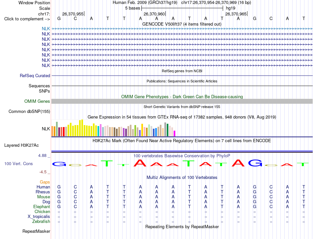The image size is (313, 239).
Task: Click the 26,370,955 position marker
Action: click(73, 14)
